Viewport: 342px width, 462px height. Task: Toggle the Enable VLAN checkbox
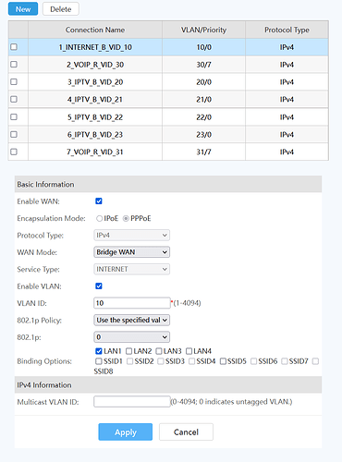[99, 286]
